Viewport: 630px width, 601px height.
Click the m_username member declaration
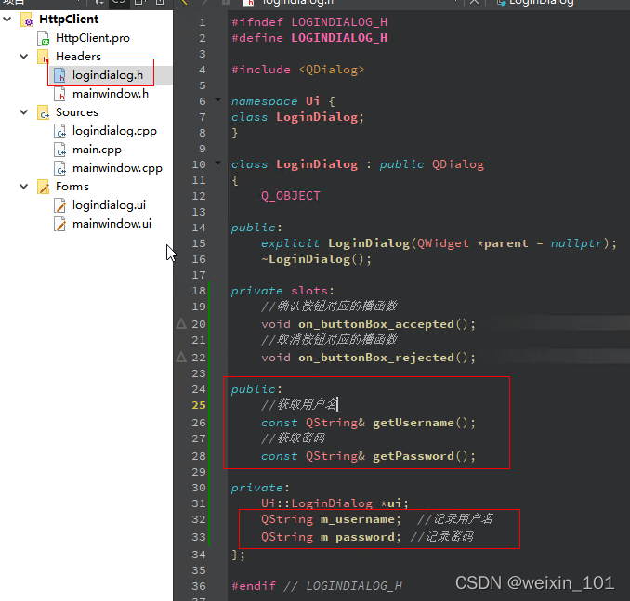click(331, 519)
